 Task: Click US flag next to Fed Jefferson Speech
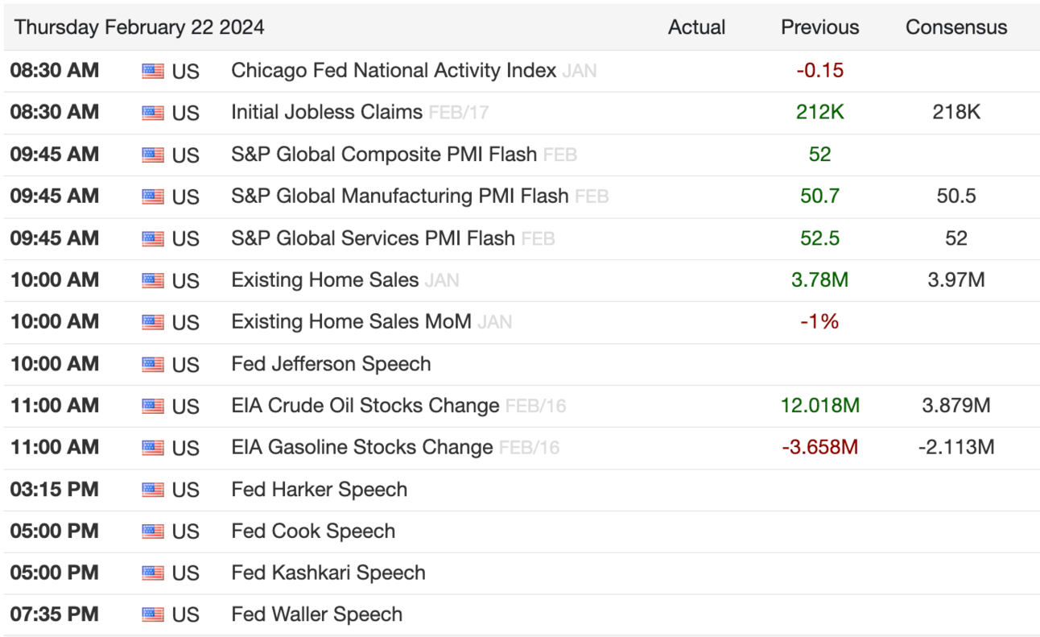(x=153, y=365)
